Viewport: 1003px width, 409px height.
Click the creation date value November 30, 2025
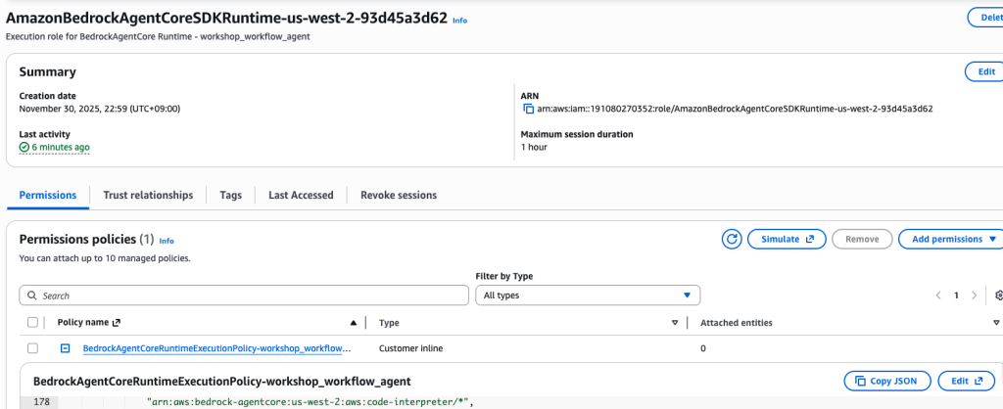(x=100, y=109)
